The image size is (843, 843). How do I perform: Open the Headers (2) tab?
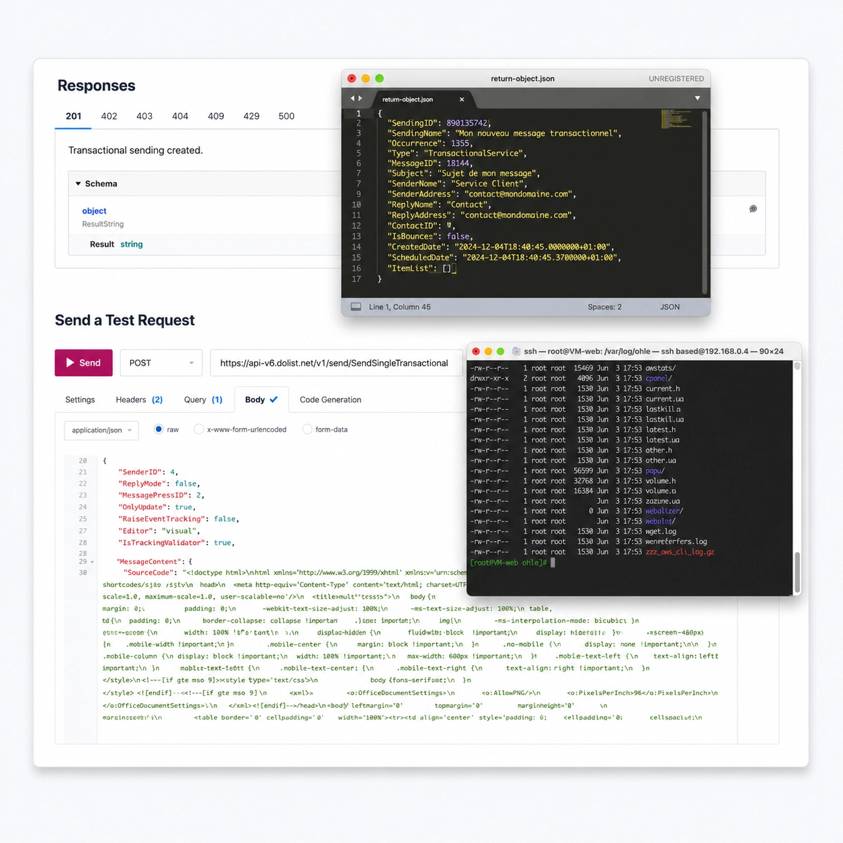pos(139,399)
